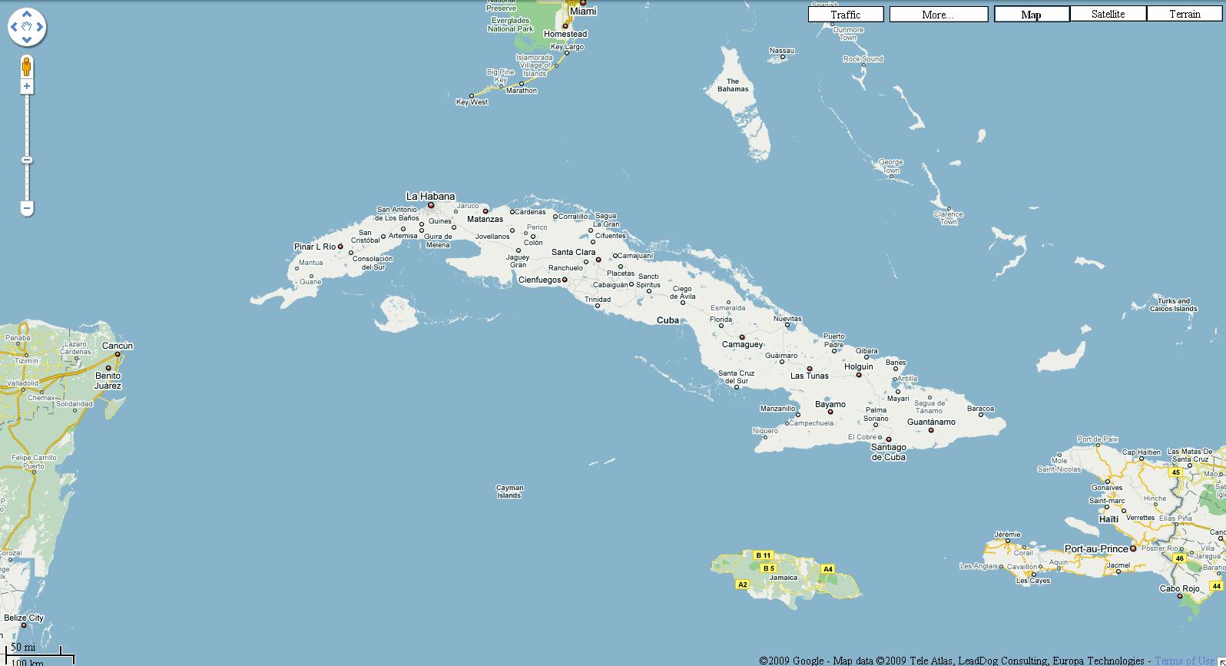Zoom in with the plus button

pyautogui.click(x=27, y=87)
